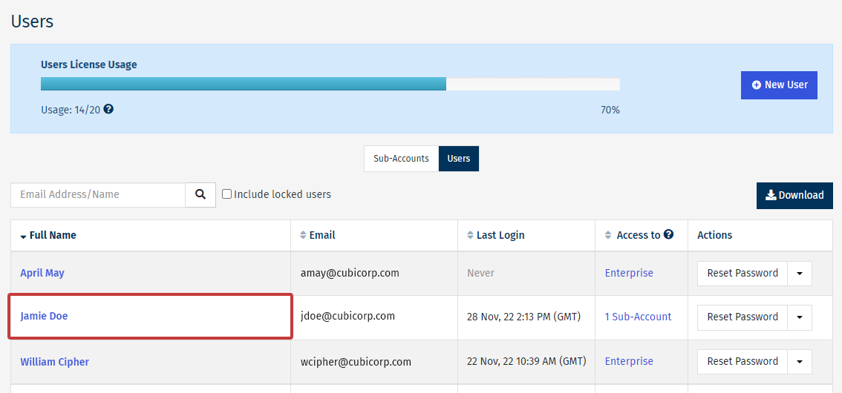The height and width of the screenshot is (393, 842).
Task: Sort by Email column arrows
Action: pyautogui.click(x=303, y=235)
